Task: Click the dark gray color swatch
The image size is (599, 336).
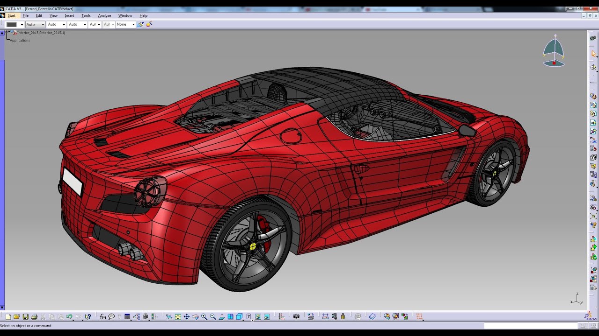Action: pyautogui.click(x=12, y=24)
